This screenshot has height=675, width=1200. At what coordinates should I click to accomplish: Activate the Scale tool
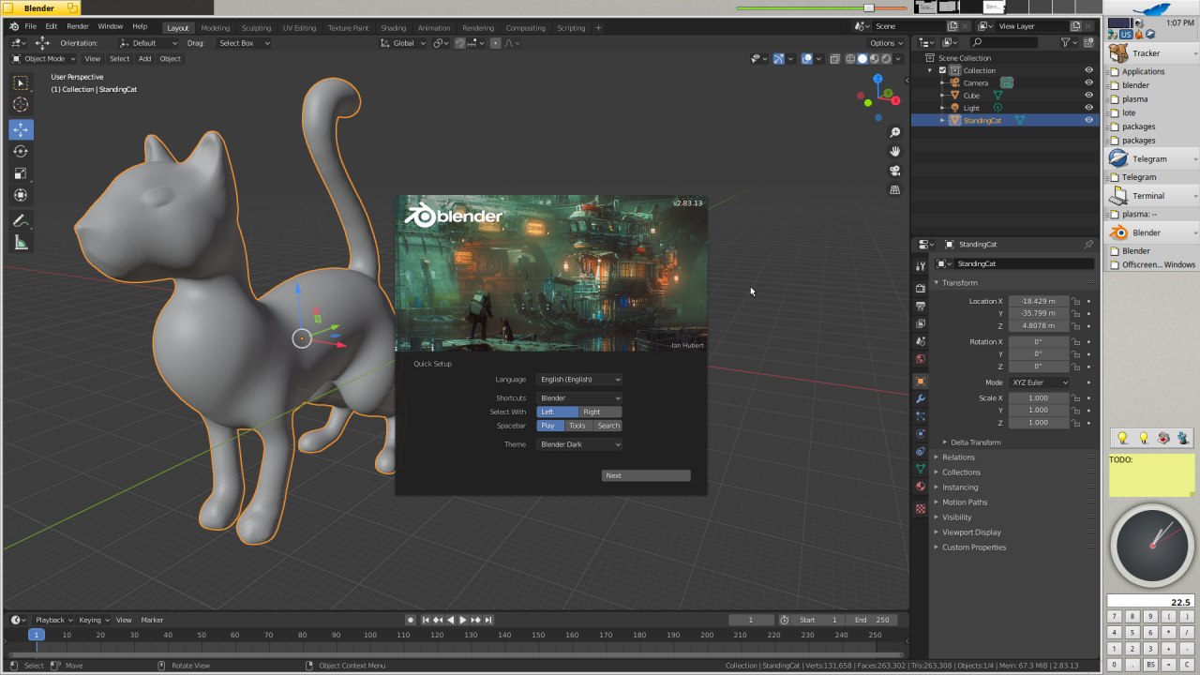[21, 173]
